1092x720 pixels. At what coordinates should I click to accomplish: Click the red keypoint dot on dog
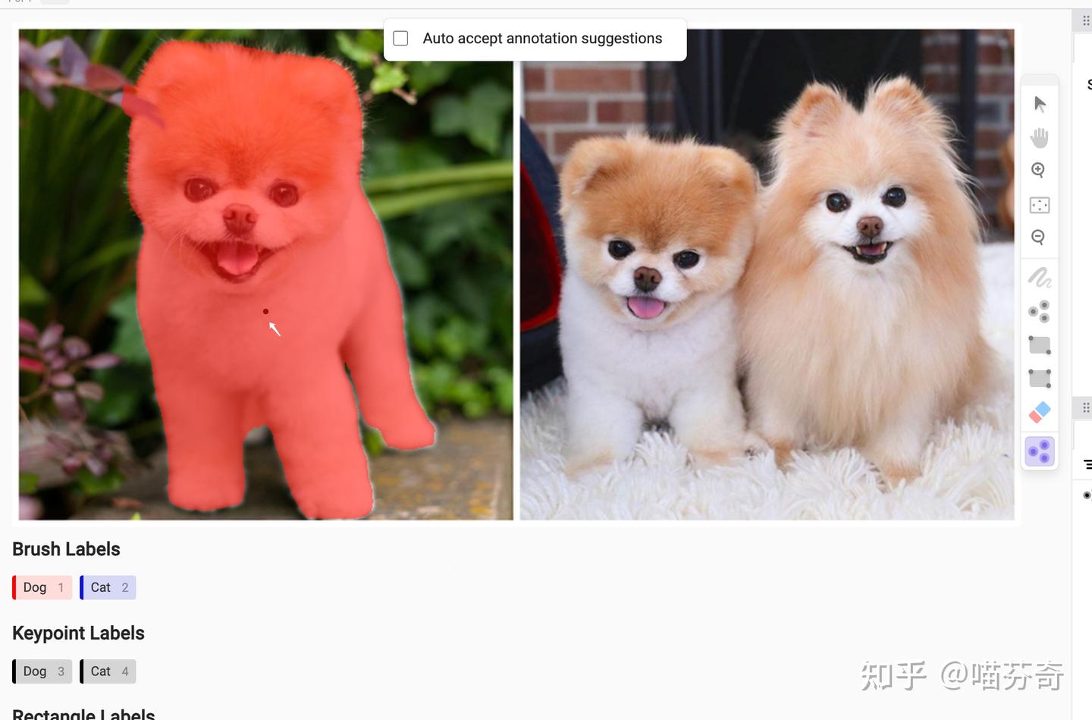pyautogui.click(x=265, y=311)
